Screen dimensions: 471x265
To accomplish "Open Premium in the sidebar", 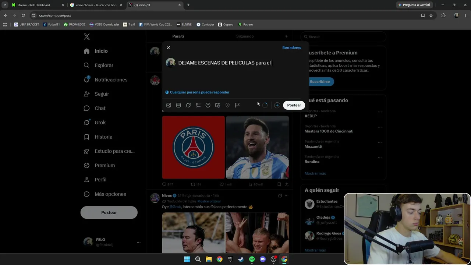I will tap(99, 165).
